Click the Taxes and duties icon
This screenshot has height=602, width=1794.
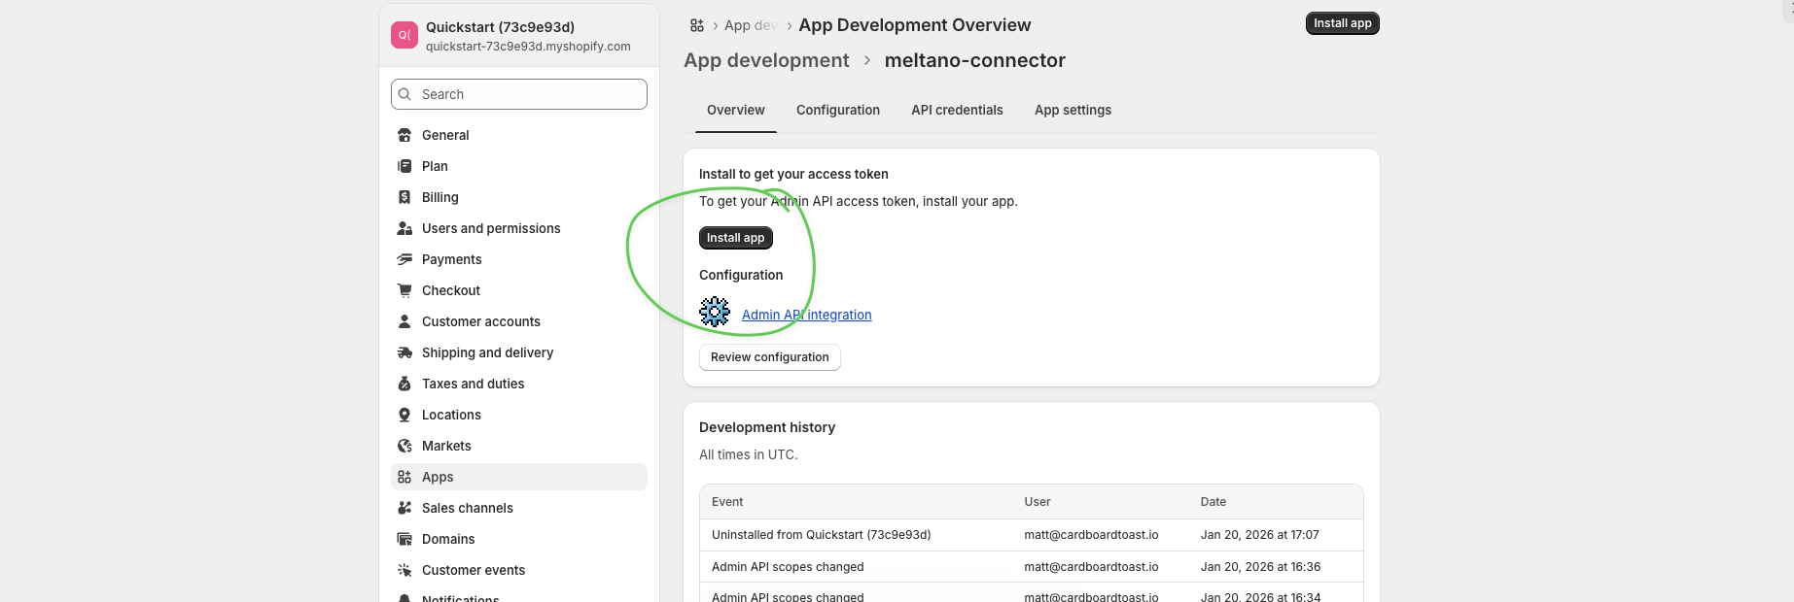click(x=405, y=384)
